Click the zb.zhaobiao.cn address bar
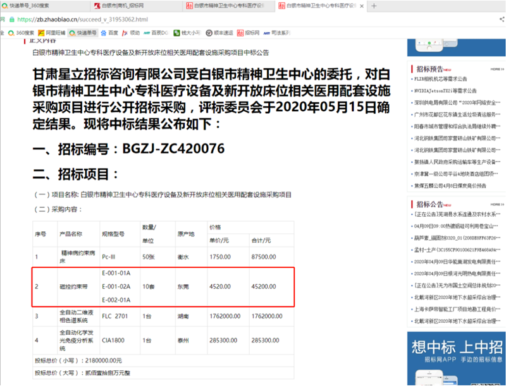506x386 pixels. pyautogui.click(x=190, y=19)
